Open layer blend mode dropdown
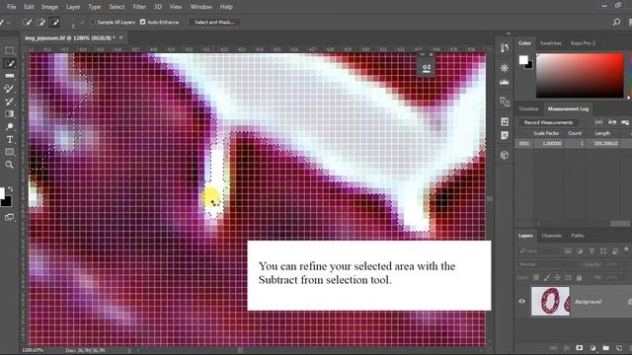 click(x=547, y=264)
